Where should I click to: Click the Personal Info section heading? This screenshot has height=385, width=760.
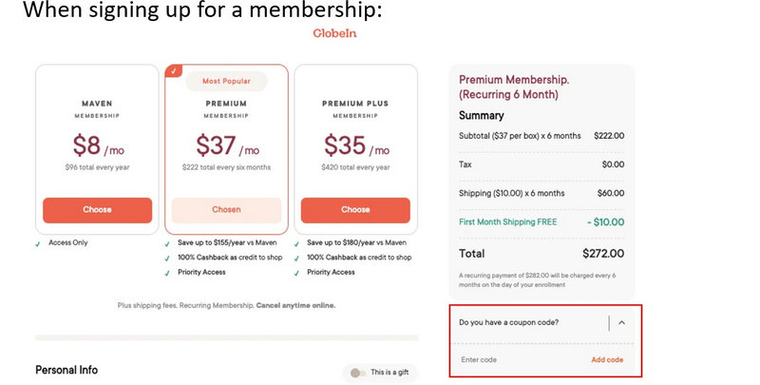tap(66, 370)
